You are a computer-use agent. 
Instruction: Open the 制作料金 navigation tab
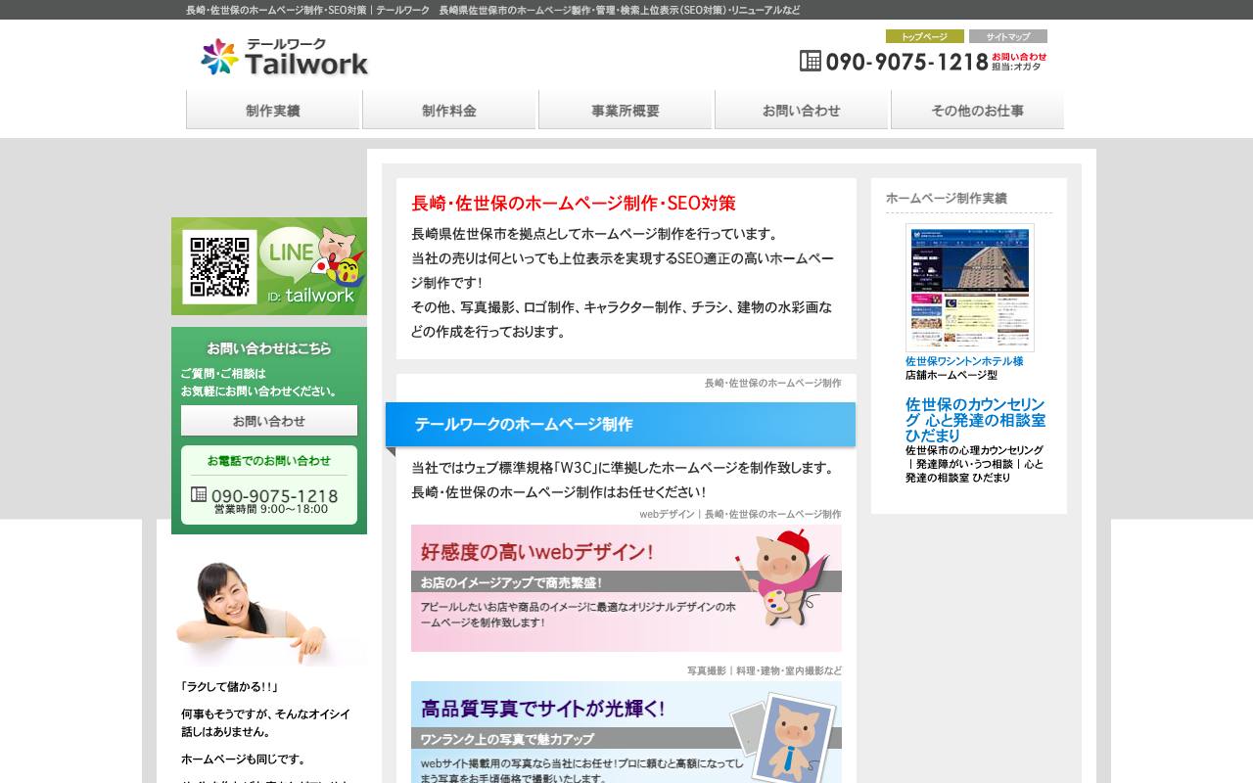pos(449,110)
